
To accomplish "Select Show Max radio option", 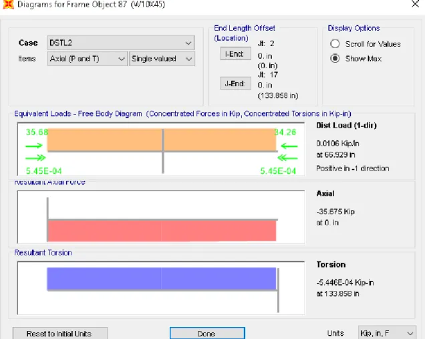I will click(x=335, y=58).
